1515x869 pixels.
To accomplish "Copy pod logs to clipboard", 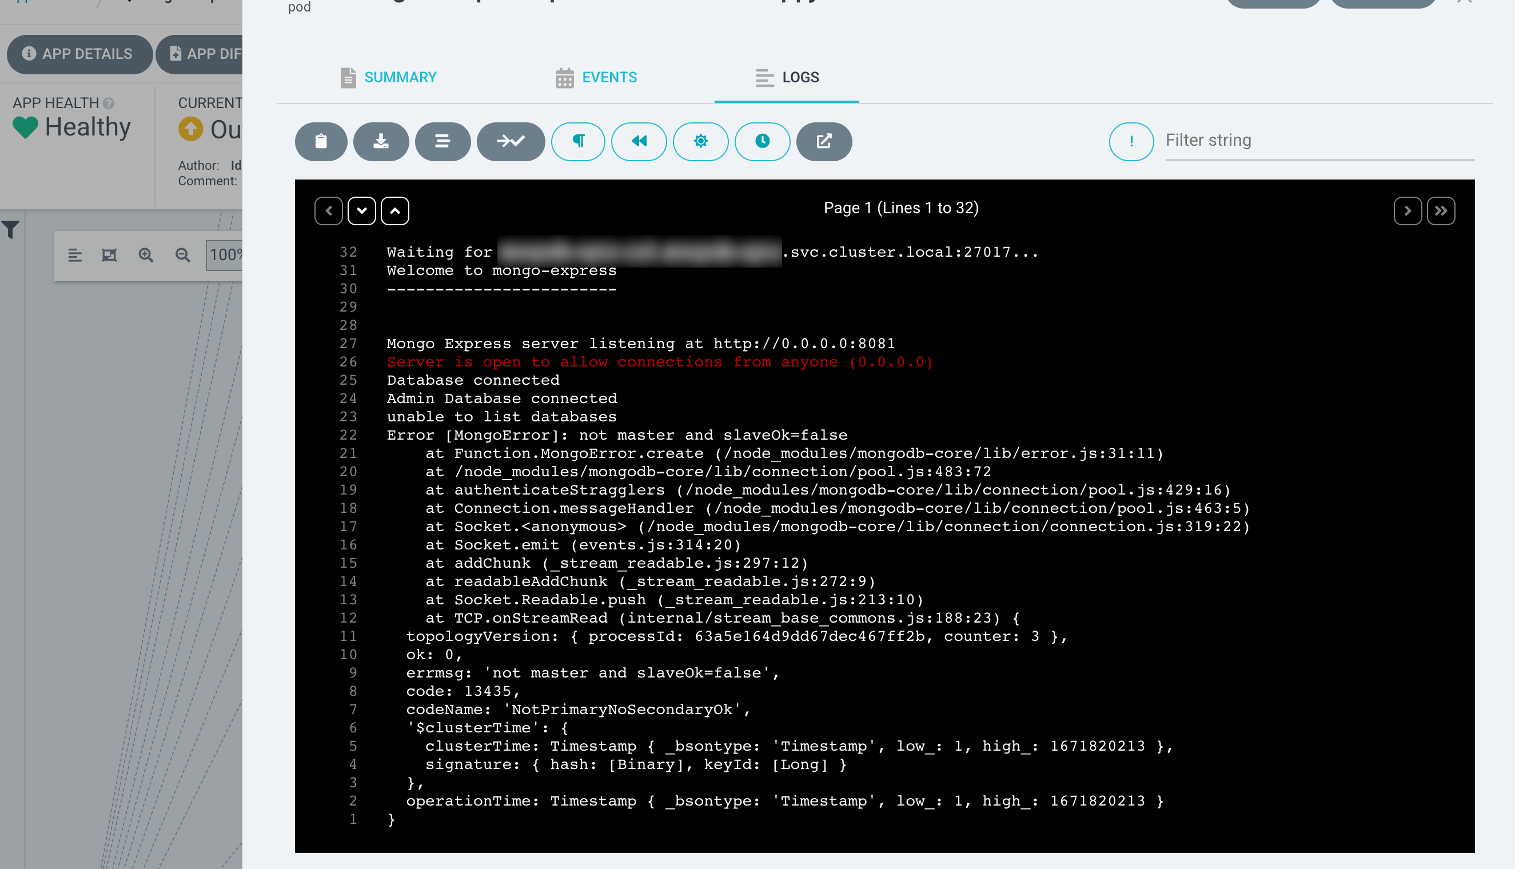I will click(321, 141).
